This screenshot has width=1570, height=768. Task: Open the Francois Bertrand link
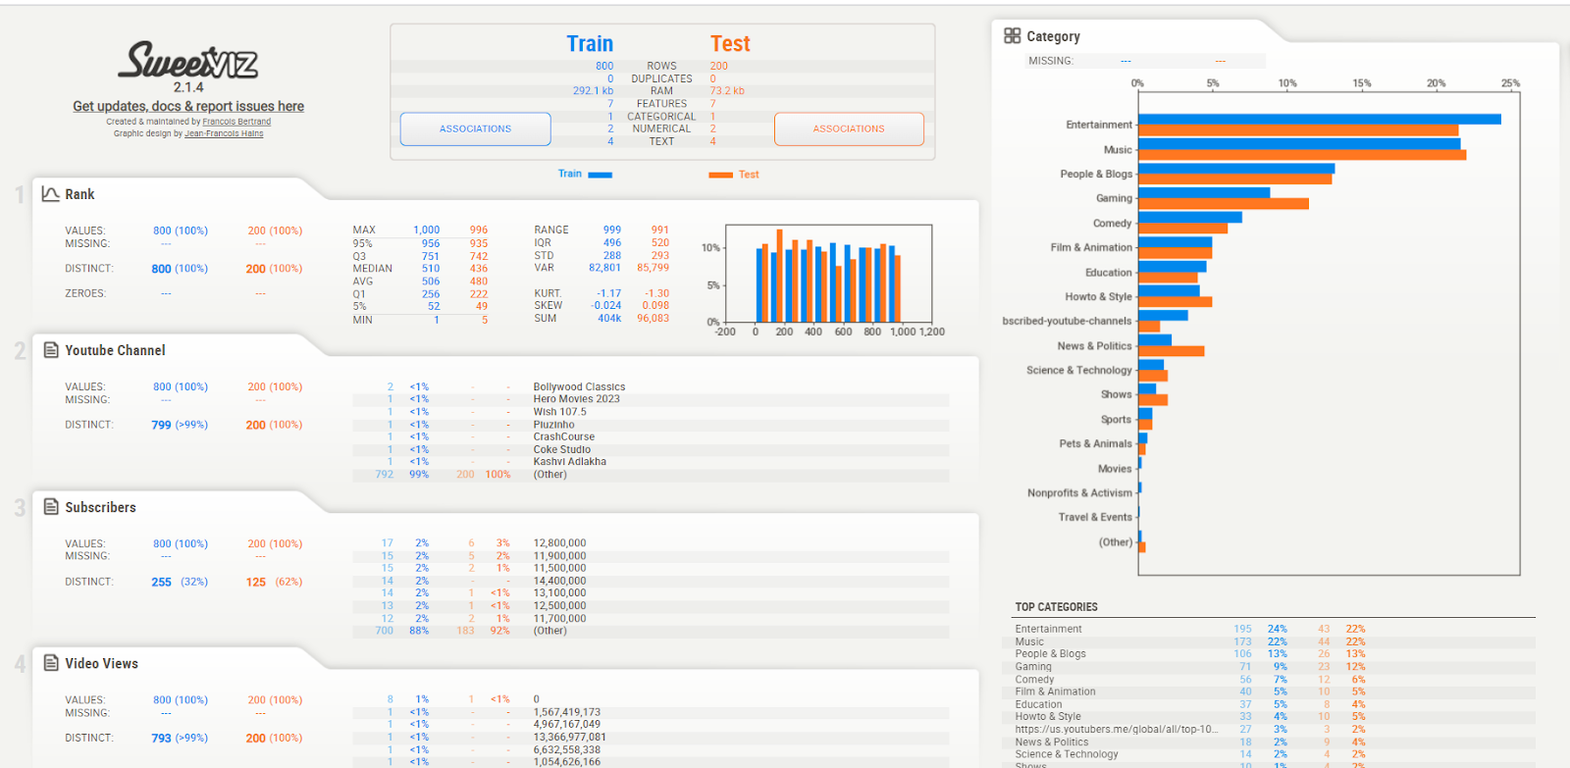click(x=236, y=122)
